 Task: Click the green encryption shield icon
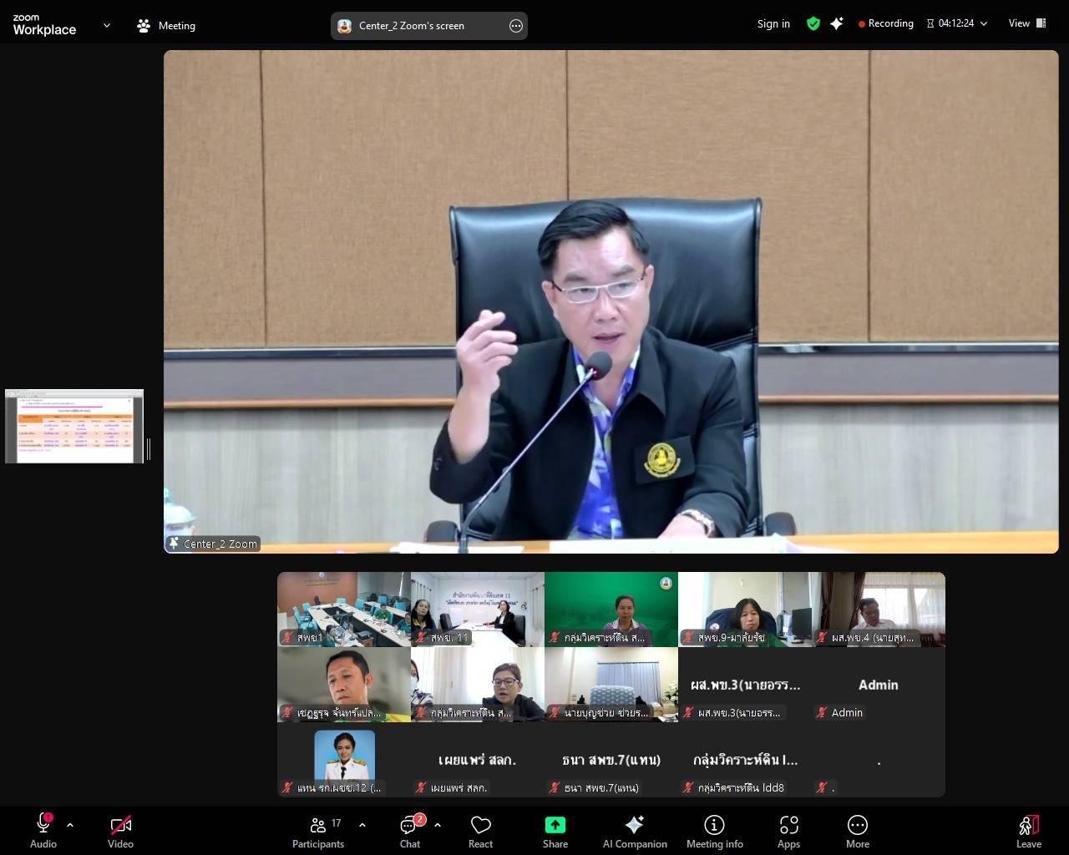point(813,24)
